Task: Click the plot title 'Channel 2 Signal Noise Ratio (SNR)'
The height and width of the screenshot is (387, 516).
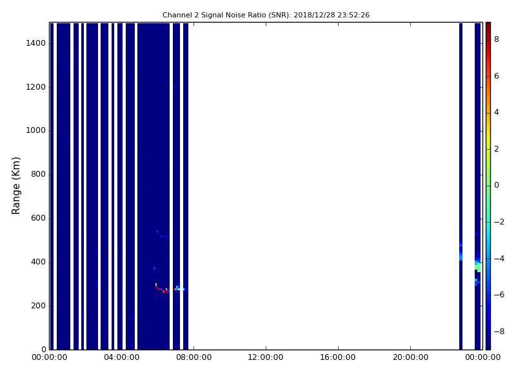Action: (226, 15)
